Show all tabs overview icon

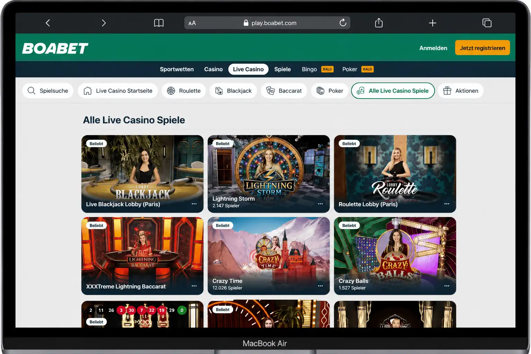pos(487,23)
